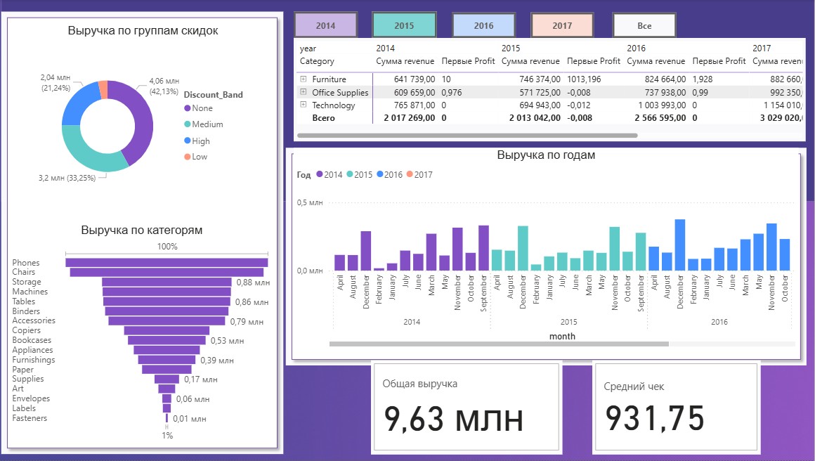The height and width of the screenshot is (461, 815).
Task: Click the 2017 year filter button
Action: pos(562,25)
